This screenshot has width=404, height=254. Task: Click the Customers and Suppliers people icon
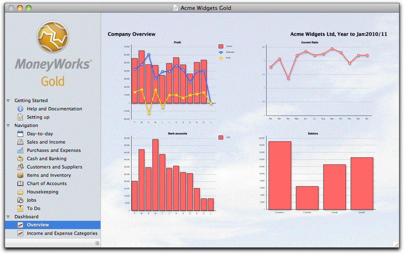click(x=20, y=167)
